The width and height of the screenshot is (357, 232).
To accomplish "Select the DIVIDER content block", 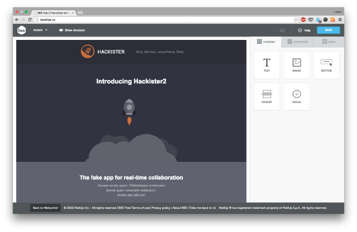I will point(267,97).
